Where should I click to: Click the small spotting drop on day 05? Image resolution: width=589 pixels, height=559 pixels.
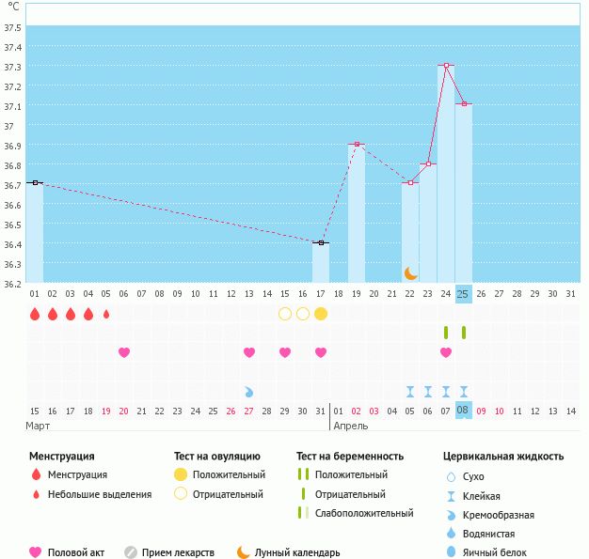tap(106, 314)
